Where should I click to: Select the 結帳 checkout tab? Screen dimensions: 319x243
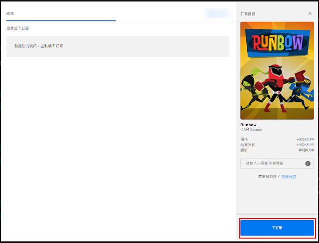click(x=10, y=13)
